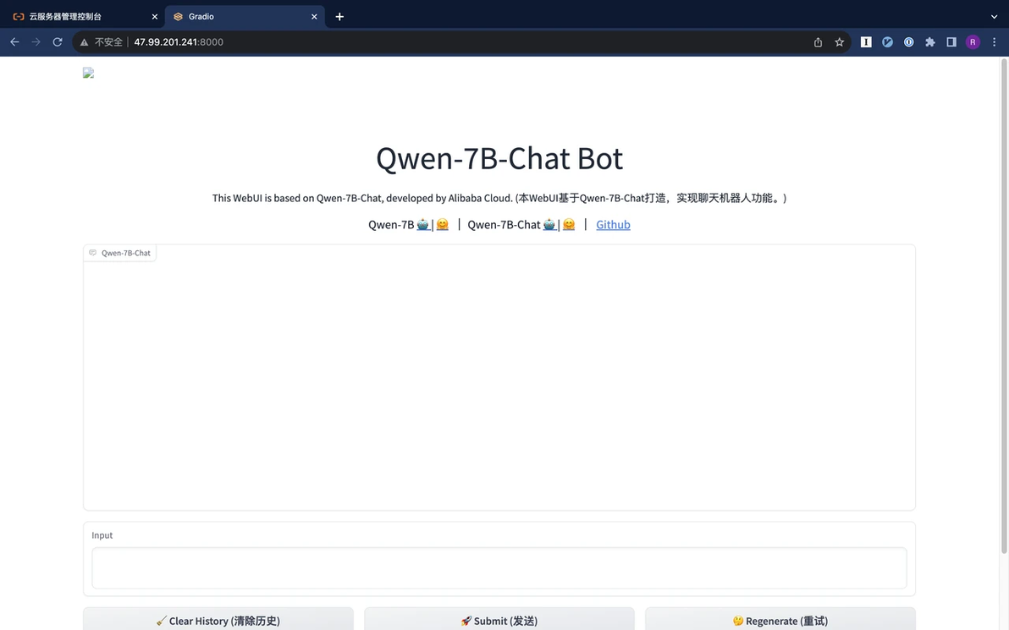Image resolution: width=1009 pixels, height=630 pixels.
Task: Close the 云服务器管理控制台 tab
Action: pos(154,17)
